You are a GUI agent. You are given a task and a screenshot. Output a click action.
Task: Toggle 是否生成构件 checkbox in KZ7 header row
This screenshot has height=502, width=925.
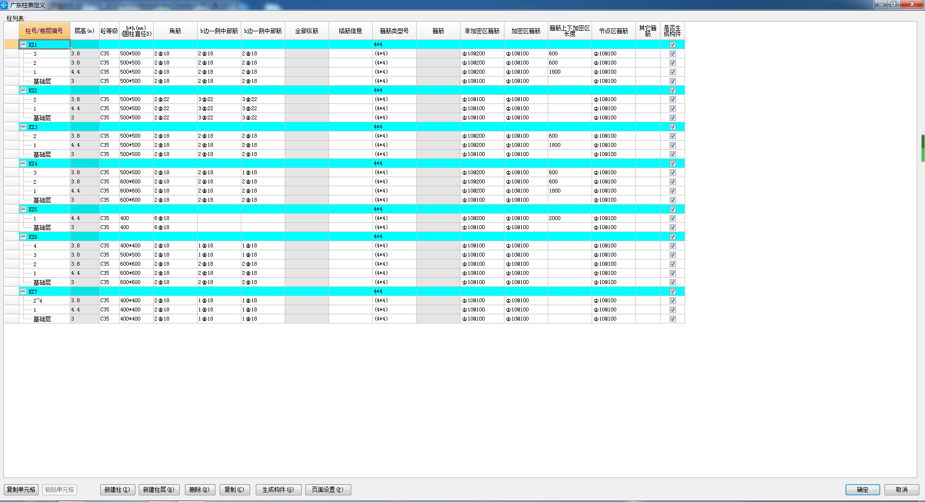point(673,291)
